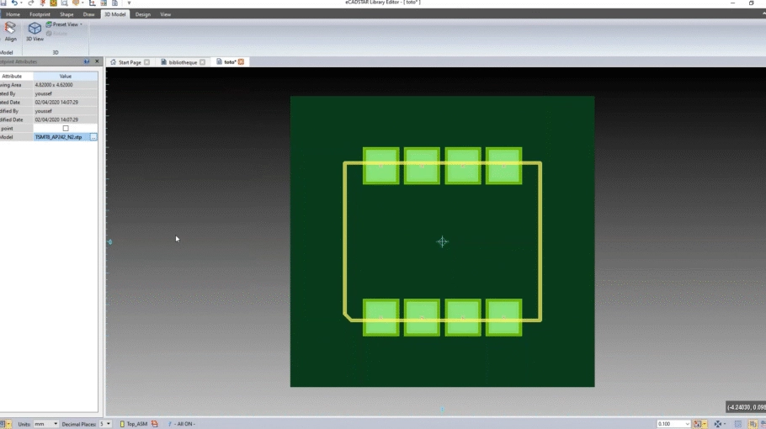The image size is (766, 429).
Task: Close the bibliotheque tab with its X box
Action: tap(203, 62)
